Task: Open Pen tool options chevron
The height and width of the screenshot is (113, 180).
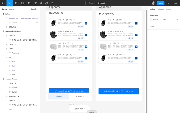Action: pos(31,3)
